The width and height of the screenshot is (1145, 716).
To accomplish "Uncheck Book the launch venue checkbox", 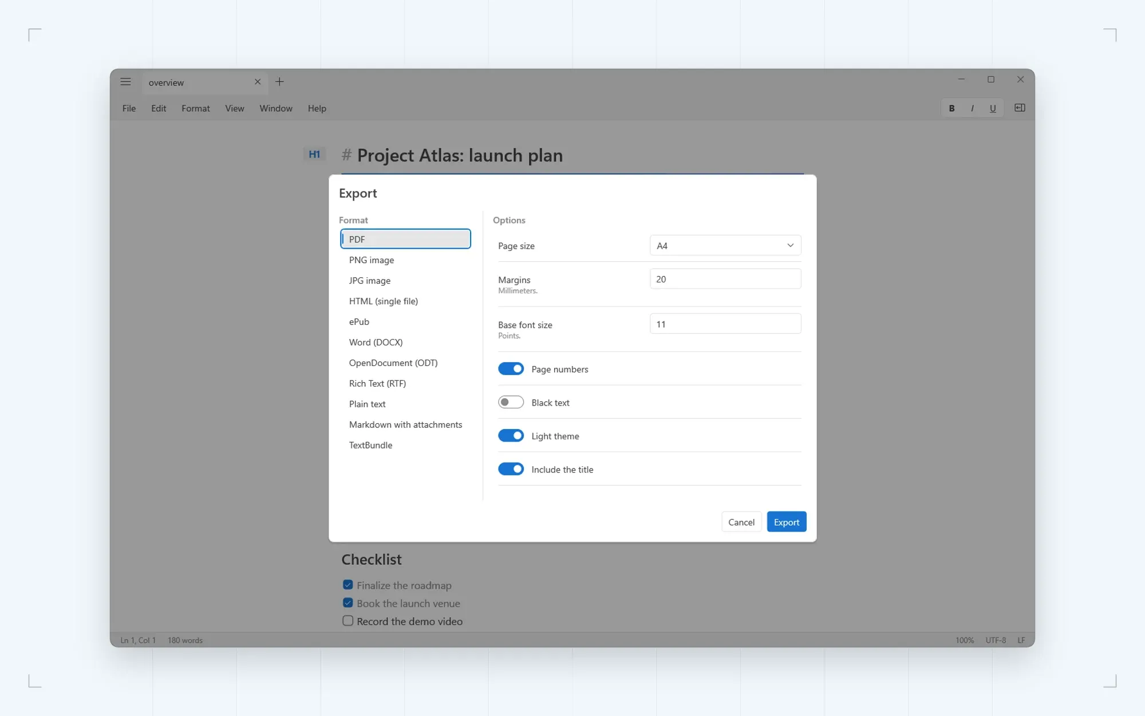I will [348, 603].
